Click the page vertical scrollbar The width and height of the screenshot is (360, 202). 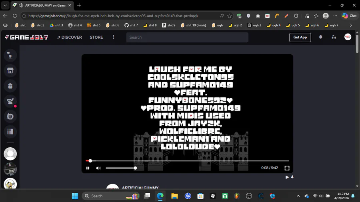(357, 44)
